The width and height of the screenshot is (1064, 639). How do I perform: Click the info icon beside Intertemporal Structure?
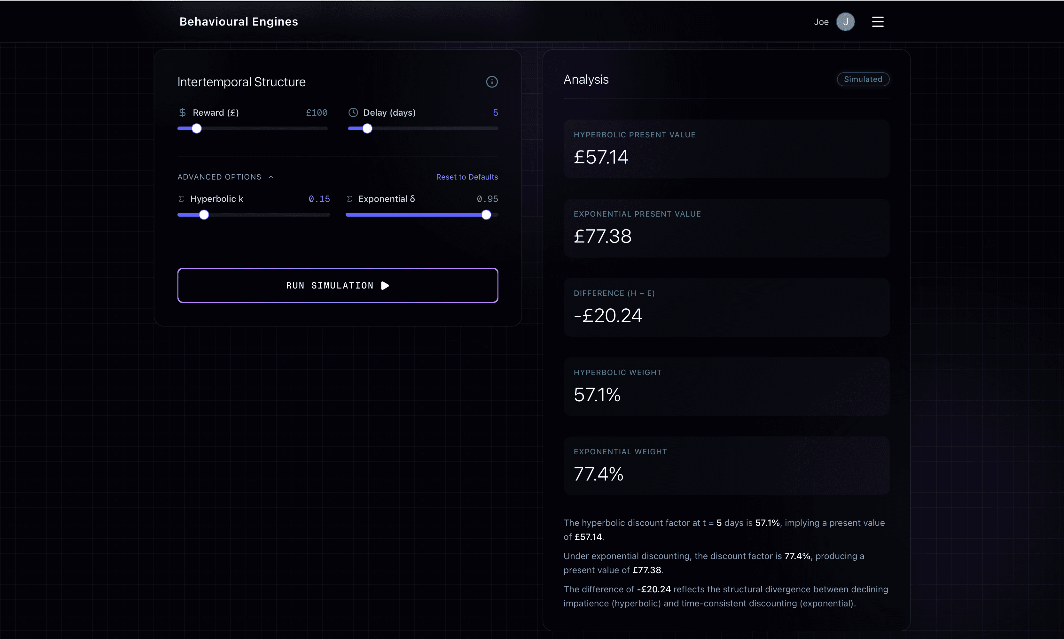point(492,81)
